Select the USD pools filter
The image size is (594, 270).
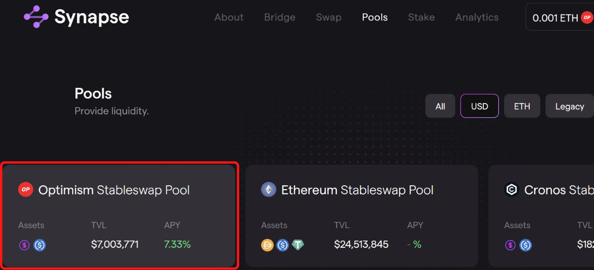click(x=480, y=106)
